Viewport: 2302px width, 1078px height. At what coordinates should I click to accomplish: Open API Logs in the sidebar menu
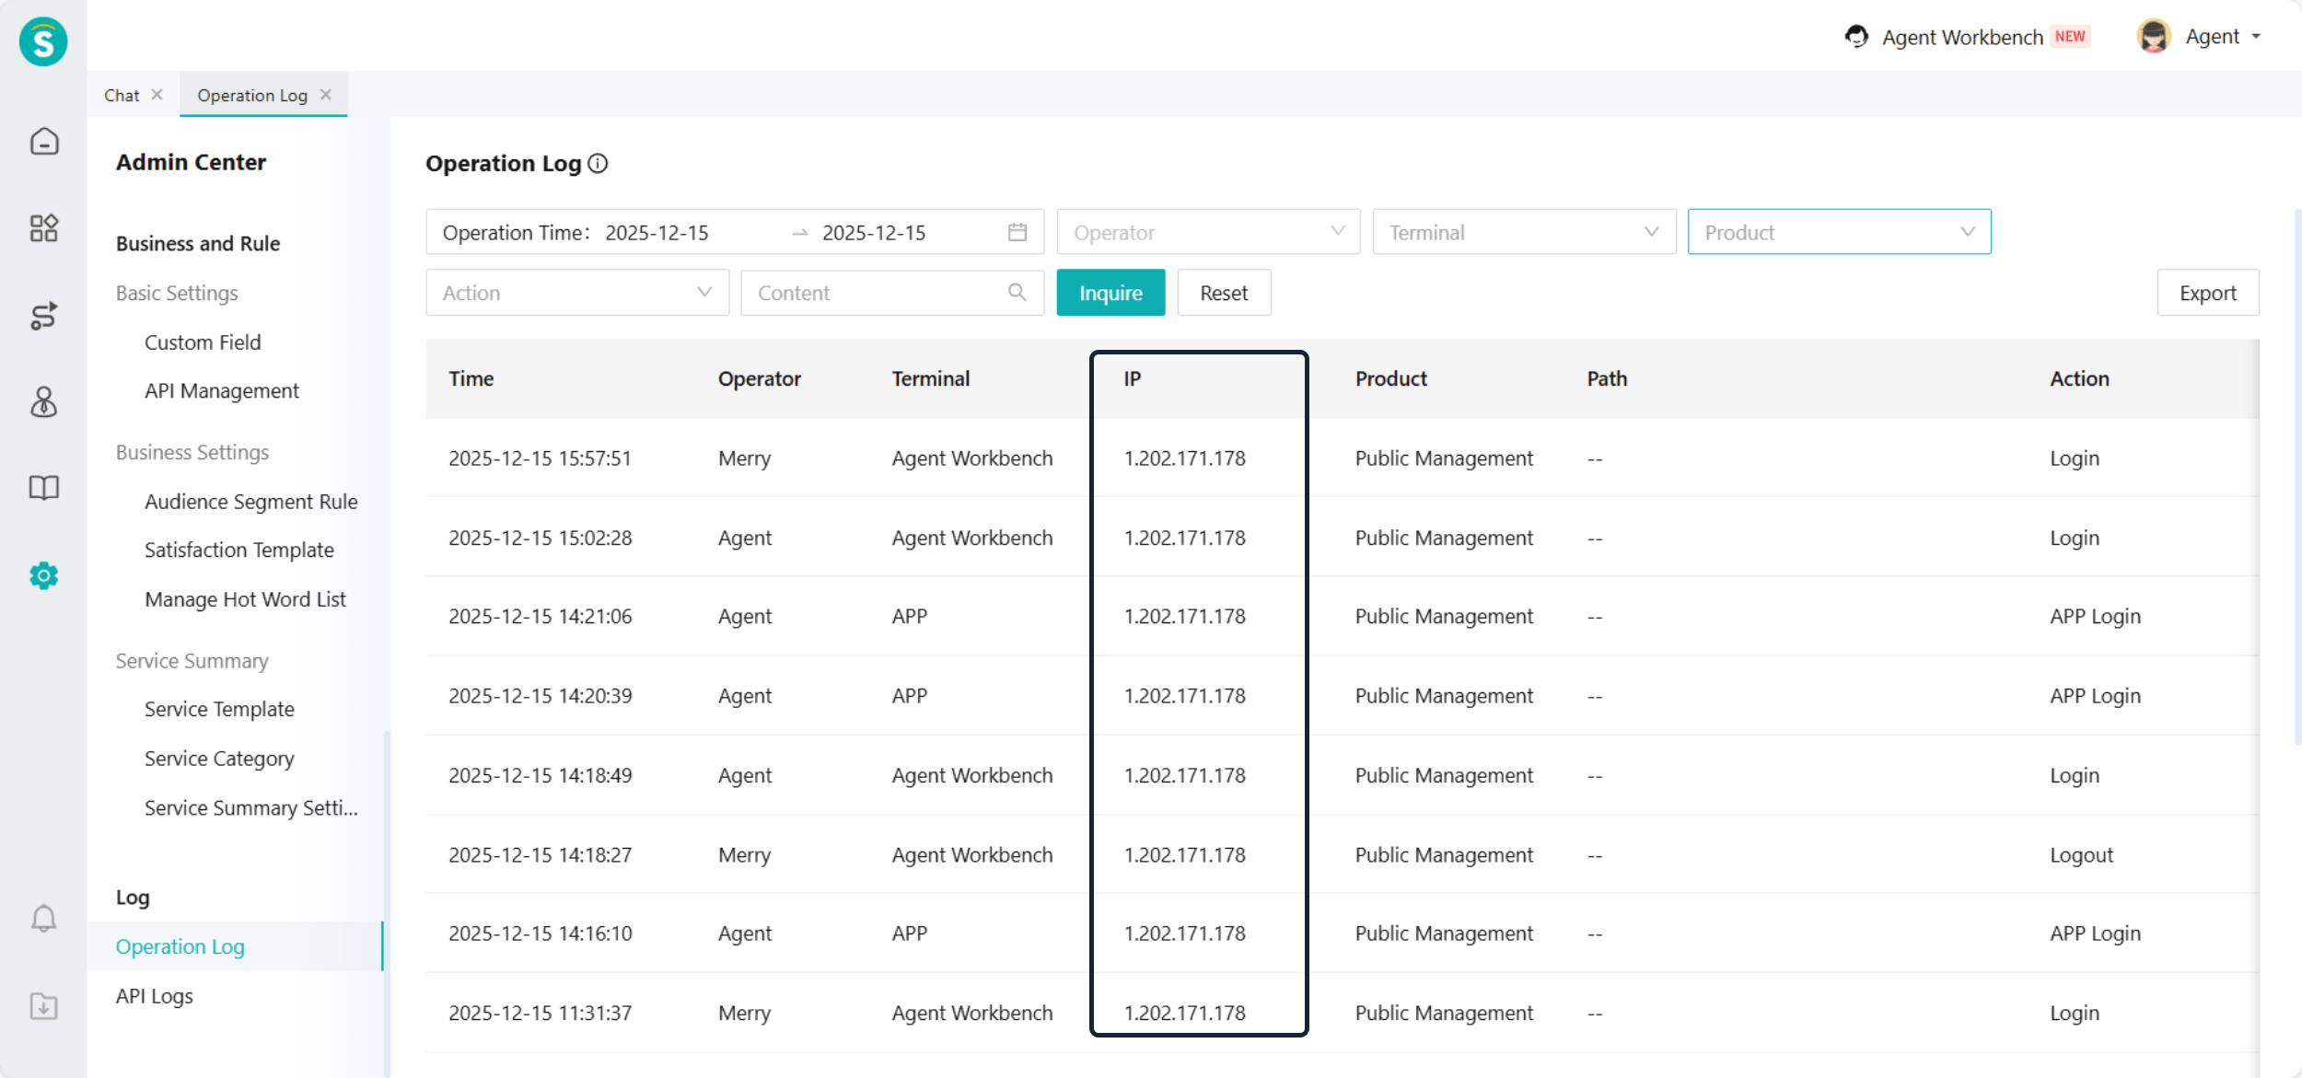click(155, 996)
